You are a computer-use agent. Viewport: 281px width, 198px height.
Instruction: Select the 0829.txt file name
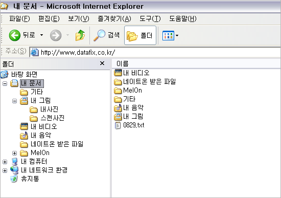click(134, 125)
